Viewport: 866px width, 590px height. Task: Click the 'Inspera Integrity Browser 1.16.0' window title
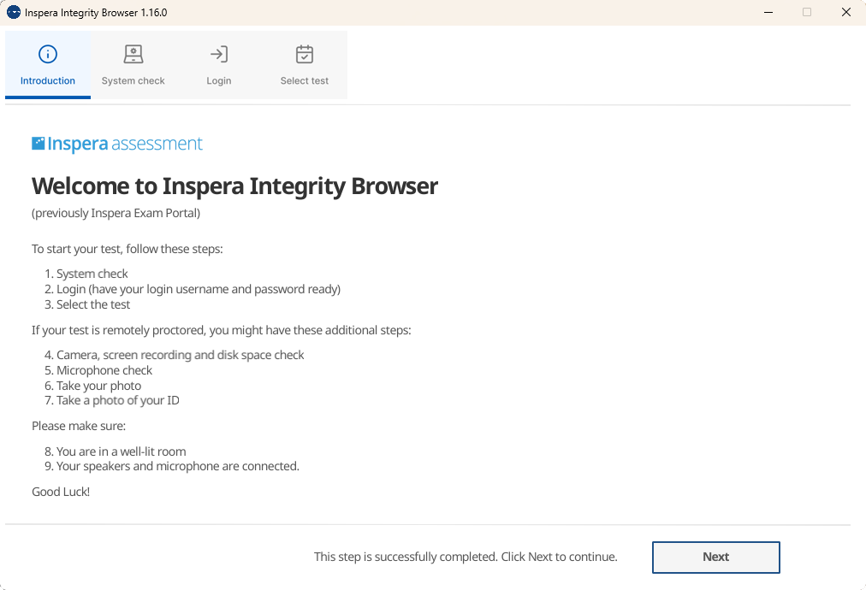(x=96, y=12)
